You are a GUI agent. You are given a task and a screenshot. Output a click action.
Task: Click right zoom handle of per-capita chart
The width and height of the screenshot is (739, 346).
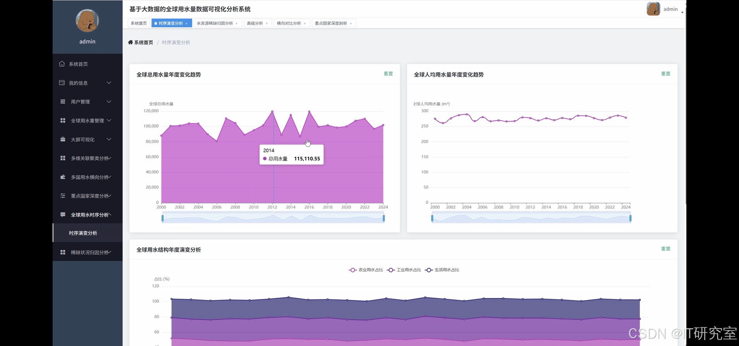tap(630, 218)
